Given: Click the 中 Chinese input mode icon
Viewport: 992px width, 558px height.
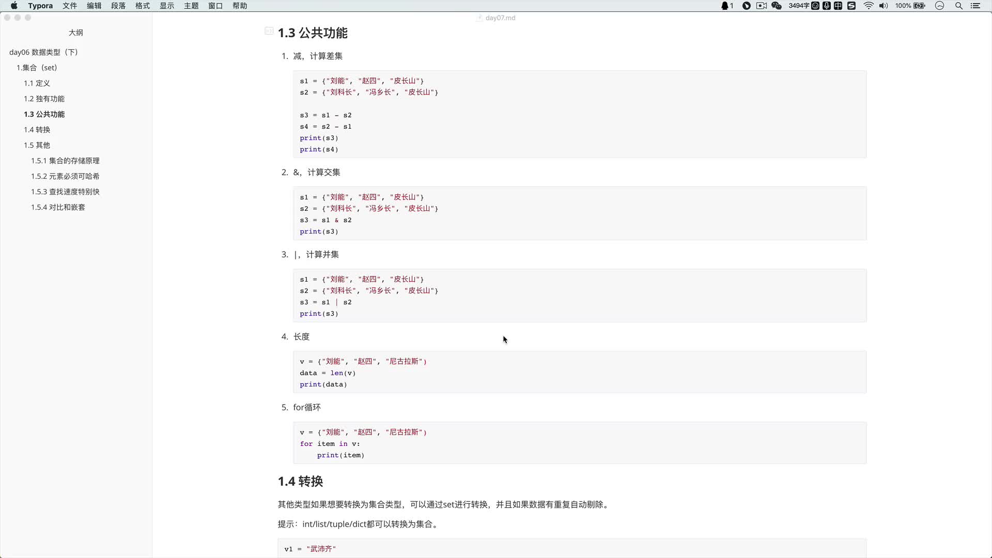Looking at the screenshot, I should tap(838, 6).
